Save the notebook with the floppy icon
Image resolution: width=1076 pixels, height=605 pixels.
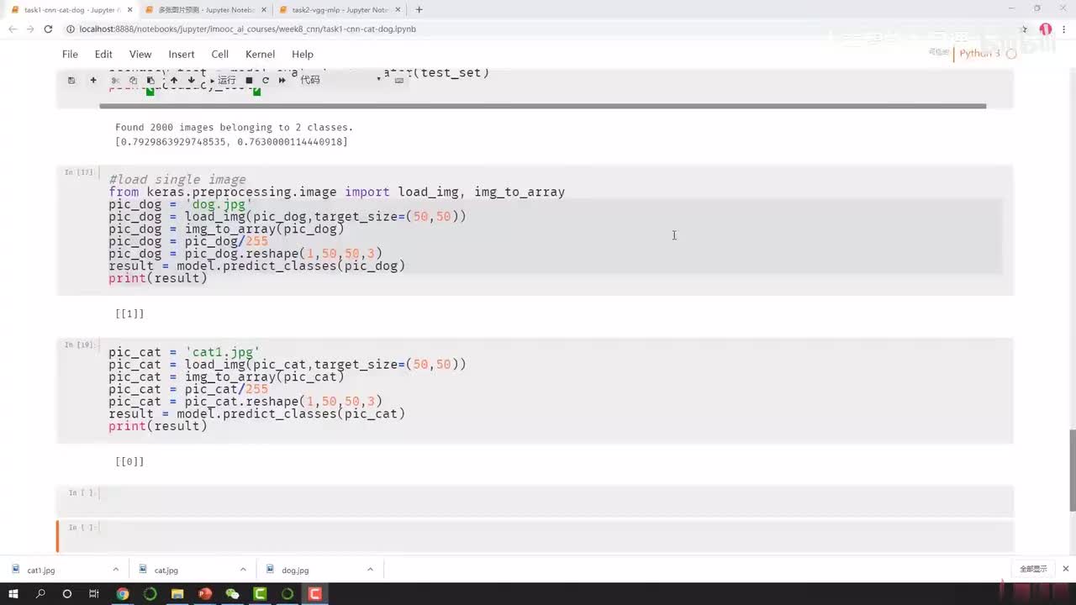(x=71, y=81)
